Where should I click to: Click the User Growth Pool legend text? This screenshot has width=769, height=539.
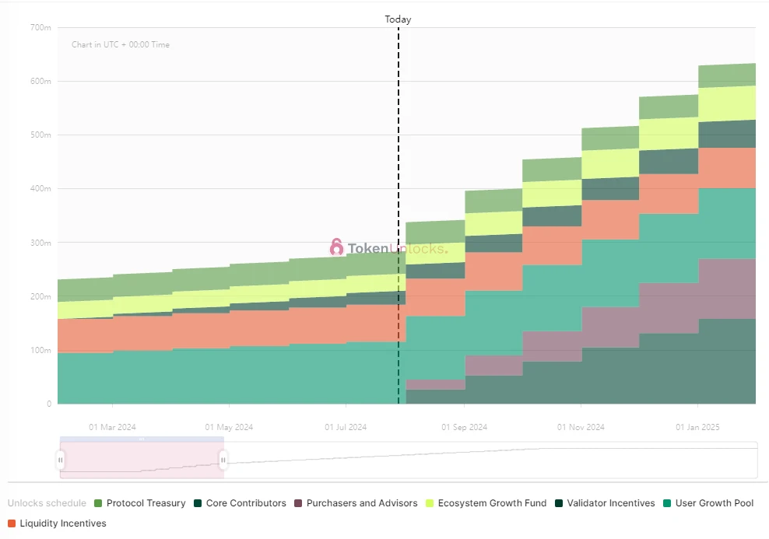(714, 503)
